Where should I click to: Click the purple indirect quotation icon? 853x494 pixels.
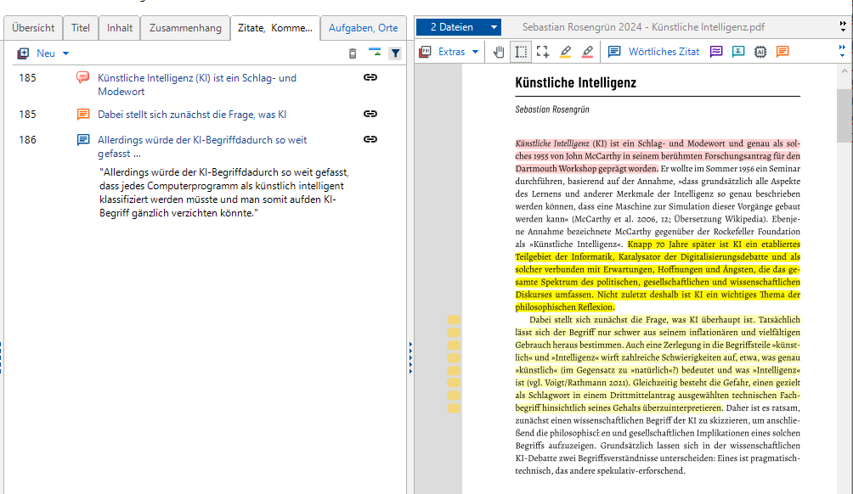[716, 52]
